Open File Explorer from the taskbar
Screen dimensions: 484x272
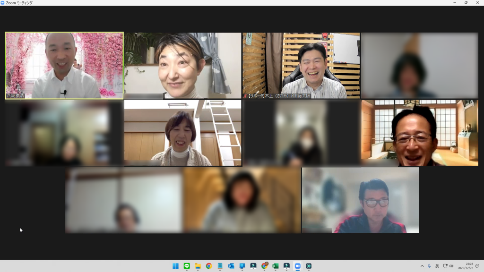[198, 266]
